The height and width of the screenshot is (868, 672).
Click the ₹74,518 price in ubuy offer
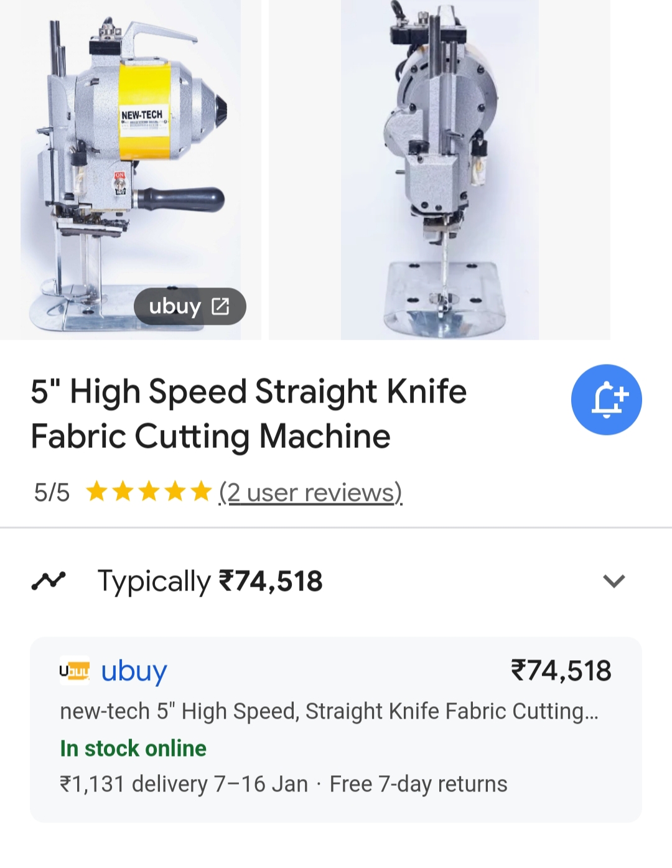click(x=561, y=671)
